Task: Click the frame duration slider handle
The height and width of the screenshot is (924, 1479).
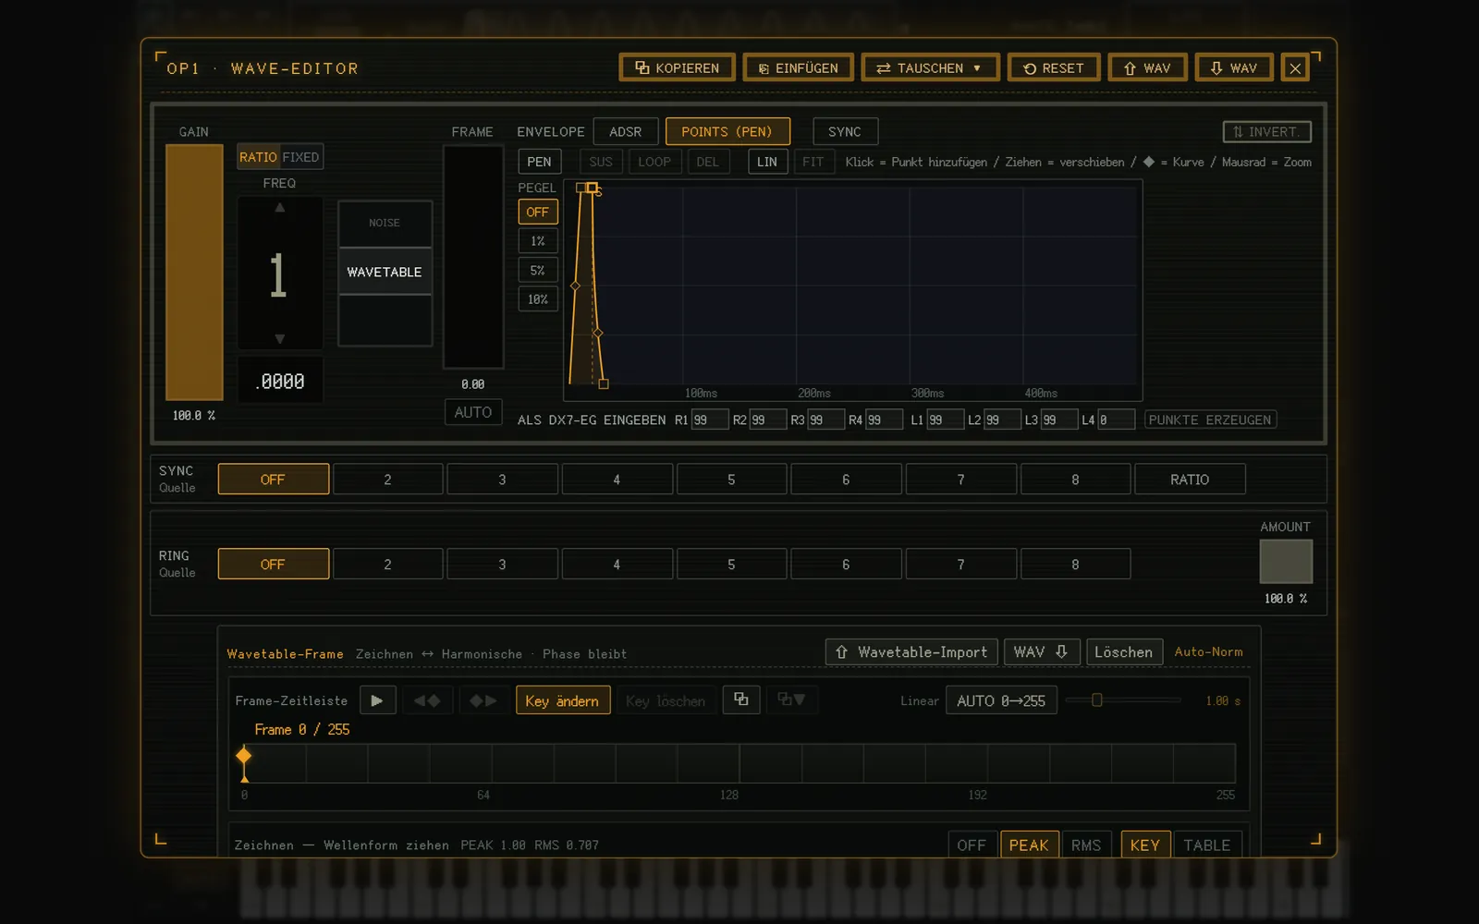Action: pyautogui.click(x=1097, y=700)
